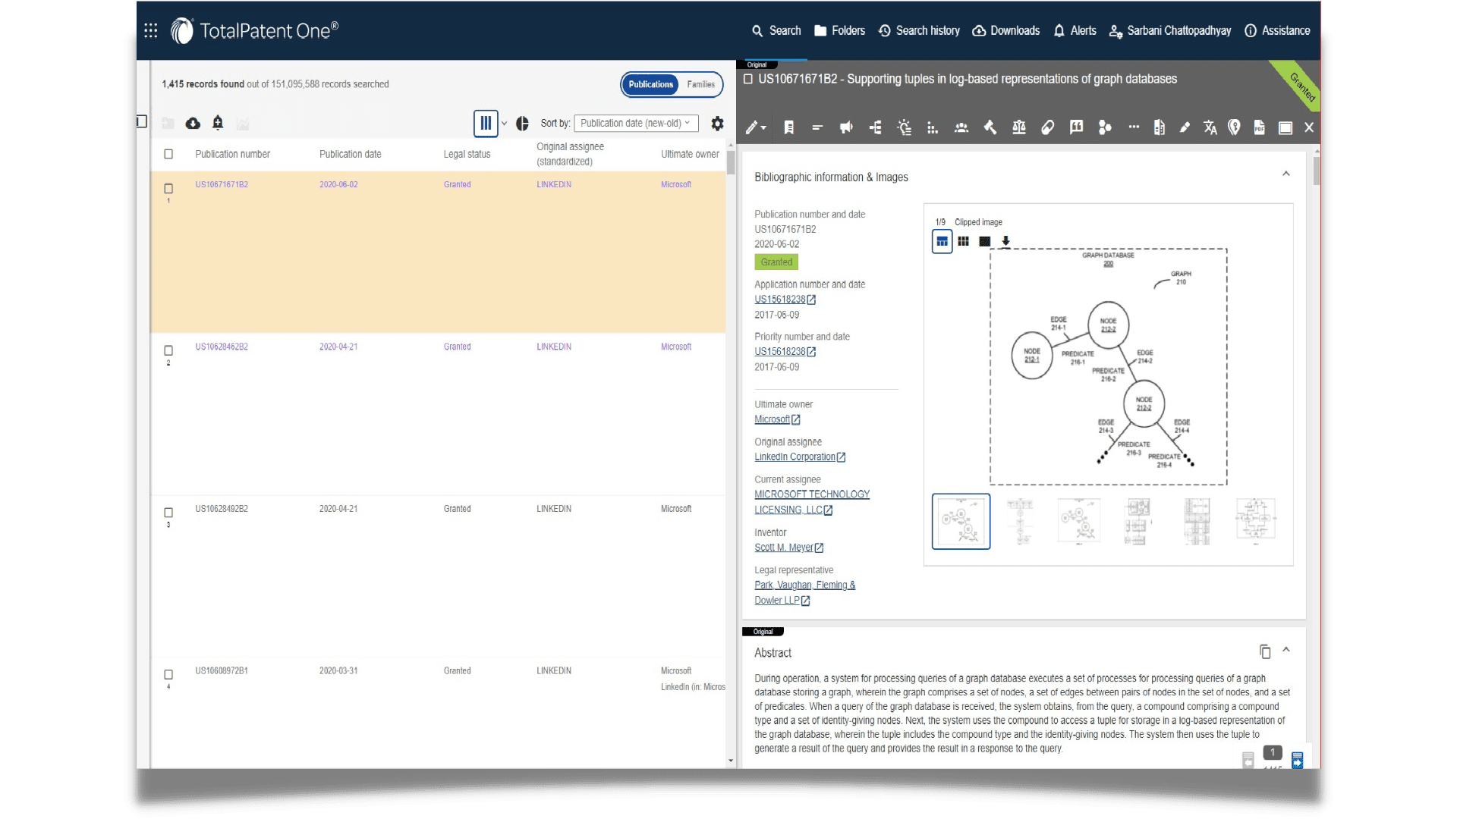
Task: Click the lightbulb list icon
Action: point(904,127)
